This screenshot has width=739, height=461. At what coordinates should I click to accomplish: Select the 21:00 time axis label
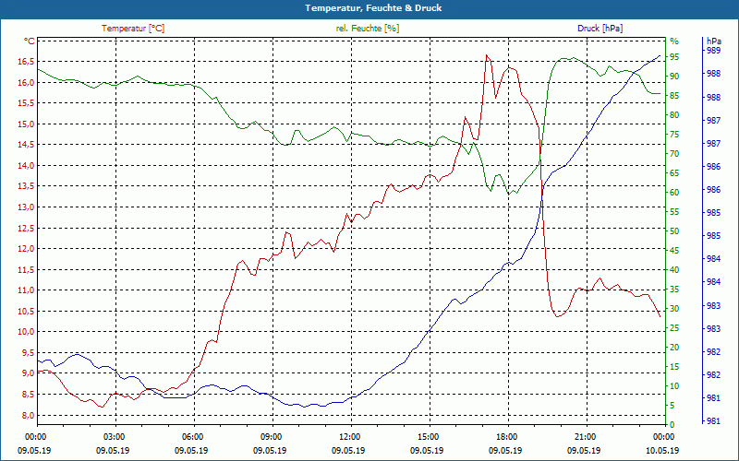(x=584, y=436)
